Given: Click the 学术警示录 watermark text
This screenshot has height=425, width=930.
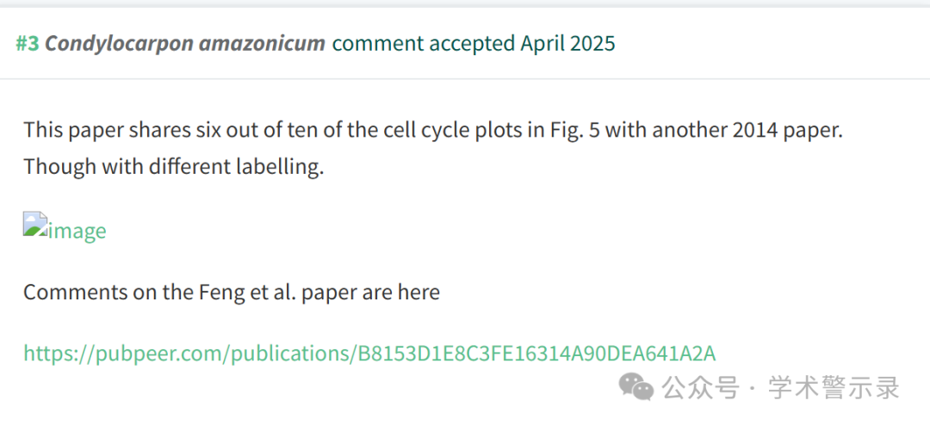Looking at the screenshot, I should click(834, 388).
